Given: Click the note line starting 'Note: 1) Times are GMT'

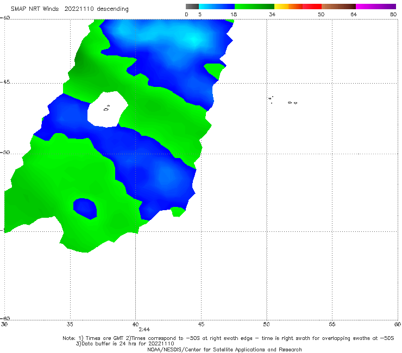Looking at the screenshot, I should (x=228, y=338).
